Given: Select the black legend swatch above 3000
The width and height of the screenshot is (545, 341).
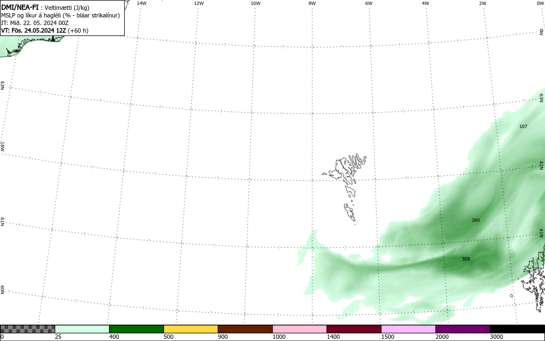Looking at the screenshot, I should tap(517, 329).
